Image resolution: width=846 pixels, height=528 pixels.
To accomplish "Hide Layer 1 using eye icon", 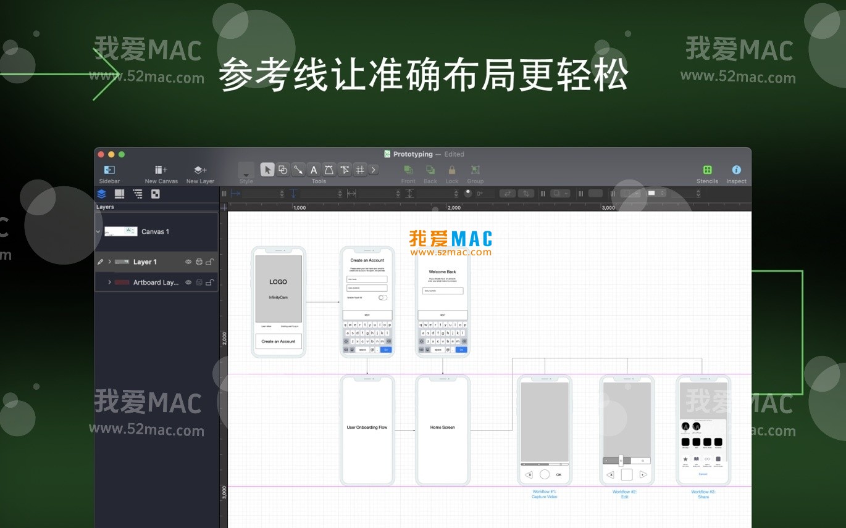I will pos(188,262).
